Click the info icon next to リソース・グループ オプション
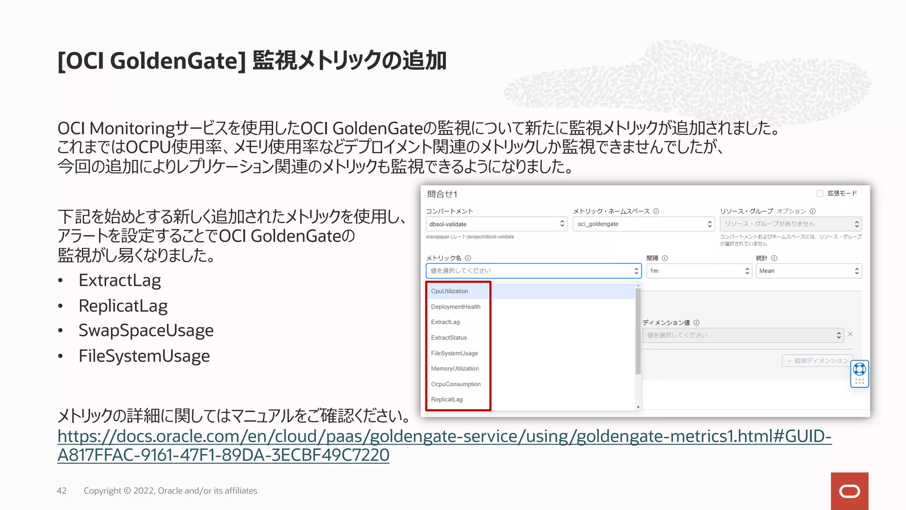Image resolution: width=906 pixels, height=510 pixels. pos(813,211)
